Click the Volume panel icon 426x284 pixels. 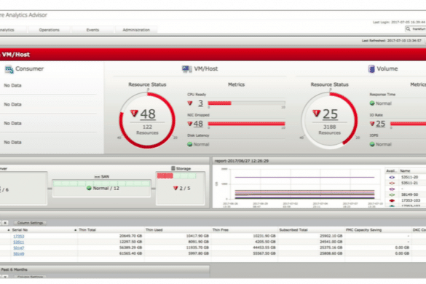pos(371,68)
